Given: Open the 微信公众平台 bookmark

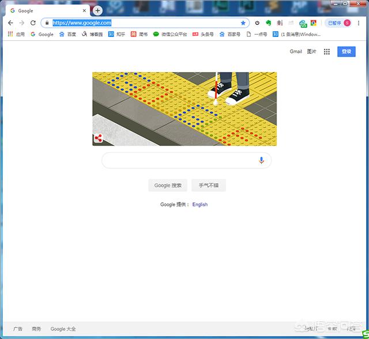Looking at the screenshot, I should [x=170, y=34].
